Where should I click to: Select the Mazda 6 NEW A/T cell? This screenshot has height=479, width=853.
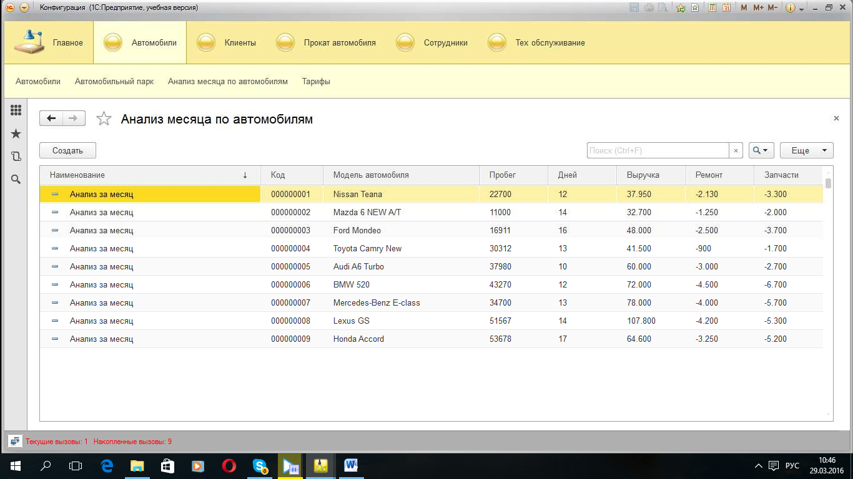coord(401,212)
